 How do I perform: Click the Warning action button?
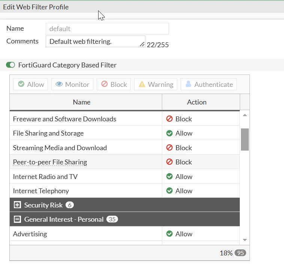(155, 84)
